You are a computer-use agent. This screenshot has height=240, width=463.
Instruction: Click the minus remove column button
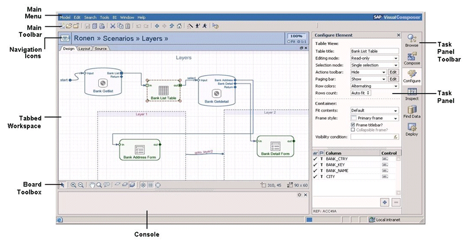tap(396, 203)
